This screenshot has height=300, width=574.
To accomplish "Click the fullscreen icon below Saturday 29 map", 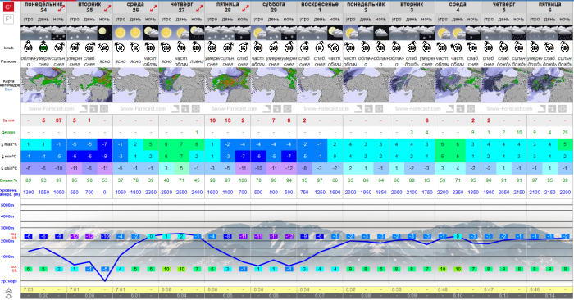I will pyautogui.click(x=287, y=109).
